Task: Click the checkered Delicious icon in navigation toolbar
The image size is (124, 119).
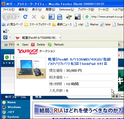Action: [x=78, y=17]
